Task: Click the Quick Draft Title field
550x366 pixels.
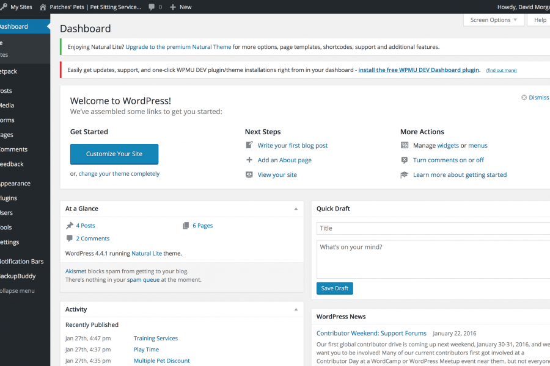Action: [x=433, y=228]
